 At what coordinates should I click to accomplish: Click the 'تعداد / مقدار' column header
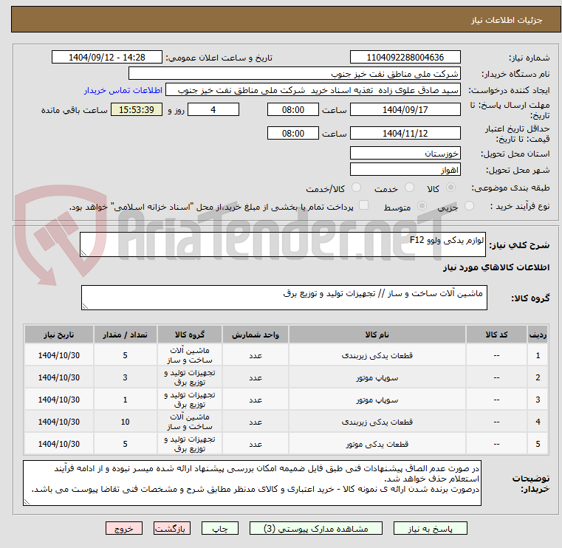pyautogui.click(x=125, y=335)
